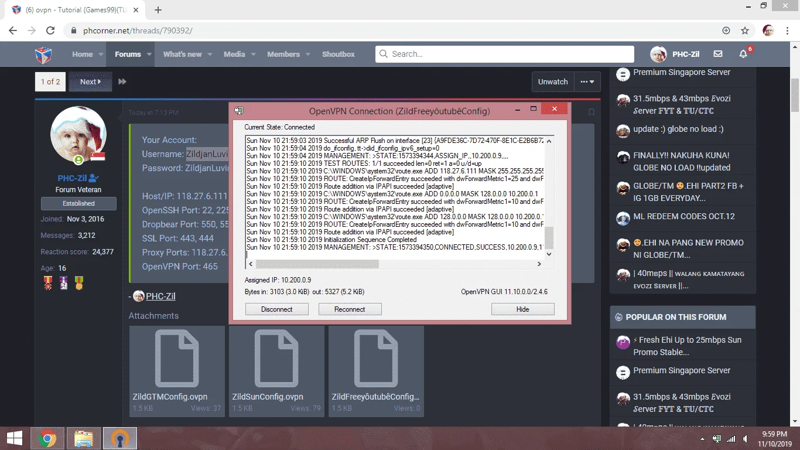Click the Reconnect button in OpenVPN
This screenshot has height=450, width=800.
(350, 309)
